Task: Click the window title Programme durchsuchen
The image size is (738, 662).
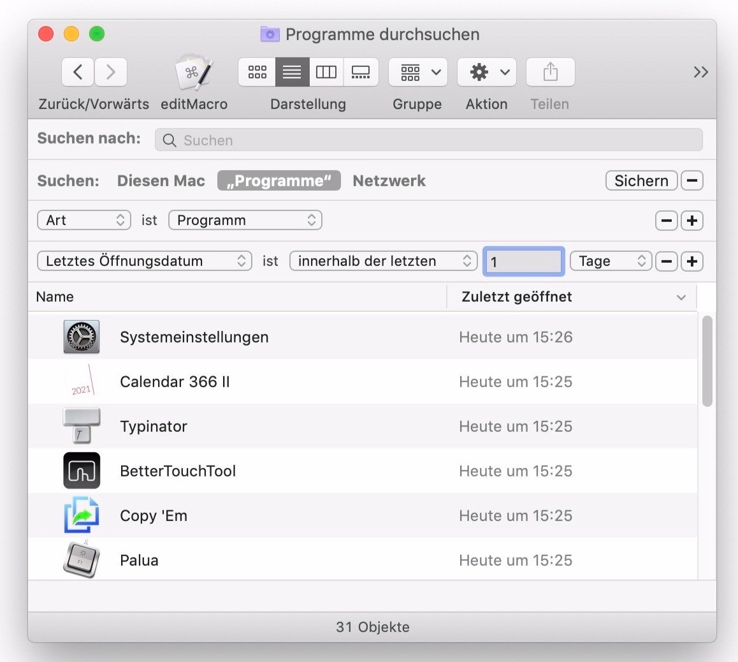Action: (x=382, y=34)
